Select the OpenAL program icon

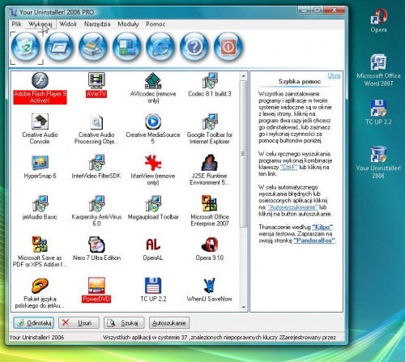[153, 249]
